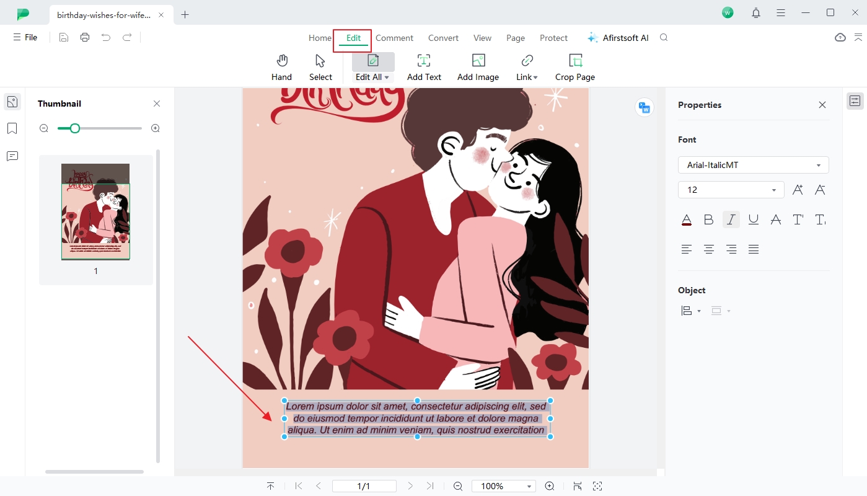This screenshot has width=867, height=496.
Task: Zoom out the thumbnails with the minus icon
Action: coord(44,128)
